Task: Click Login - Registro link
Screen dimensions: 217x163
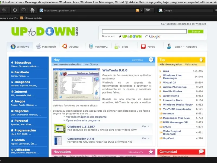Action: click(186, 47)
